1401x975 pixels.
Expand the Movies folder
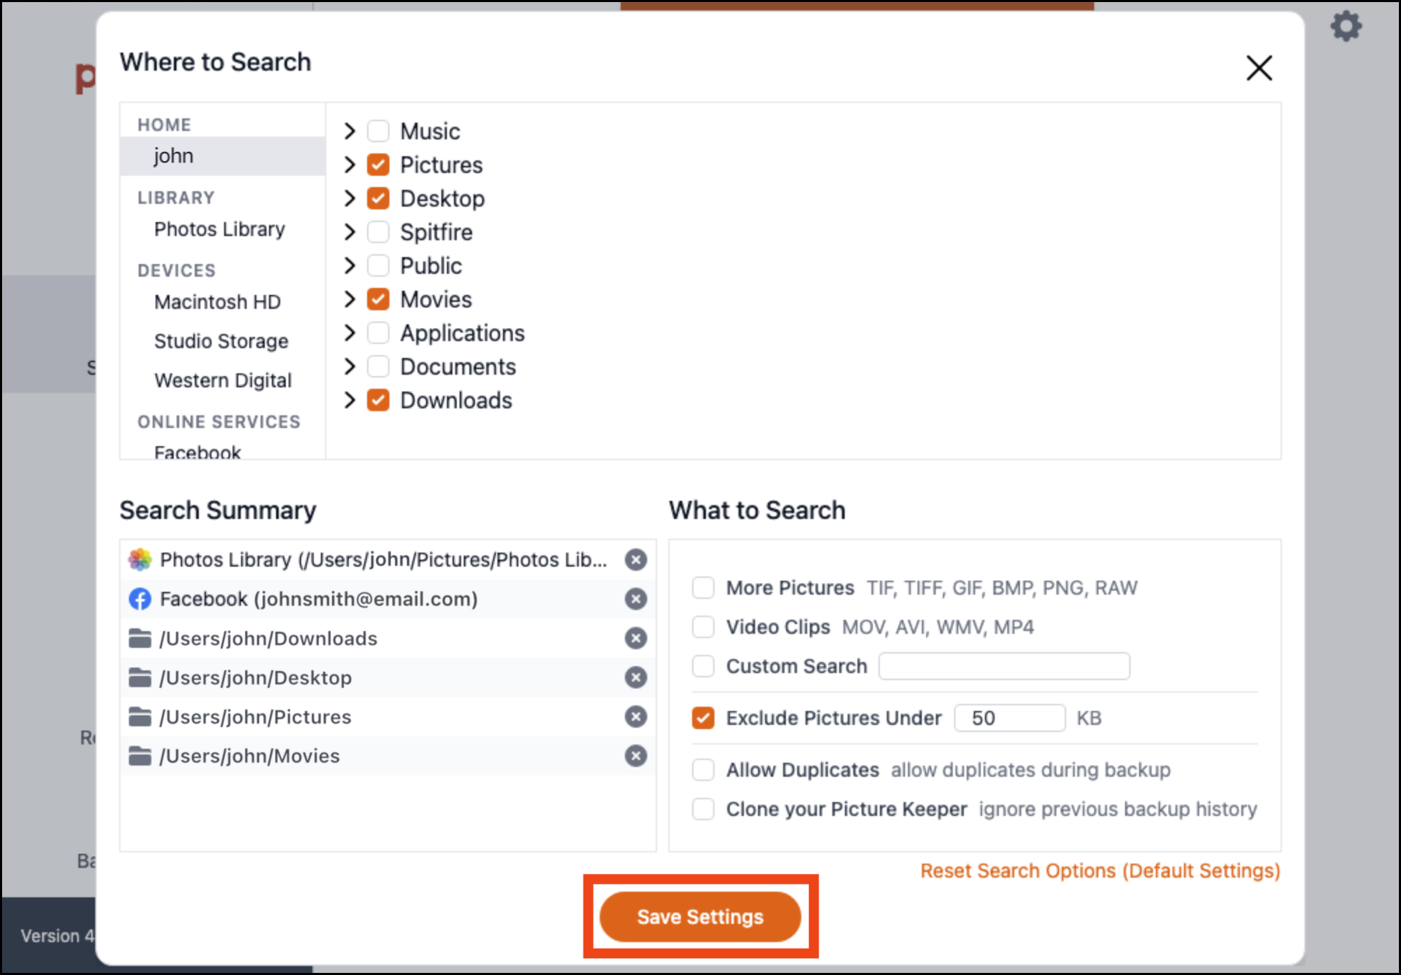click(x=350, y=299)
